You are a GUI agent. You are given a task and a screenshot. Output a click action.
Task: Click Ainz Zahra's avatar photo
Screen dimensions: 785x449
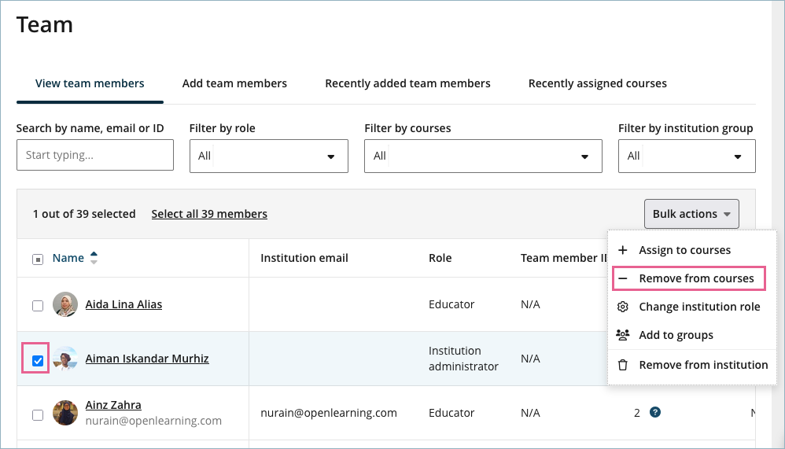65,413
